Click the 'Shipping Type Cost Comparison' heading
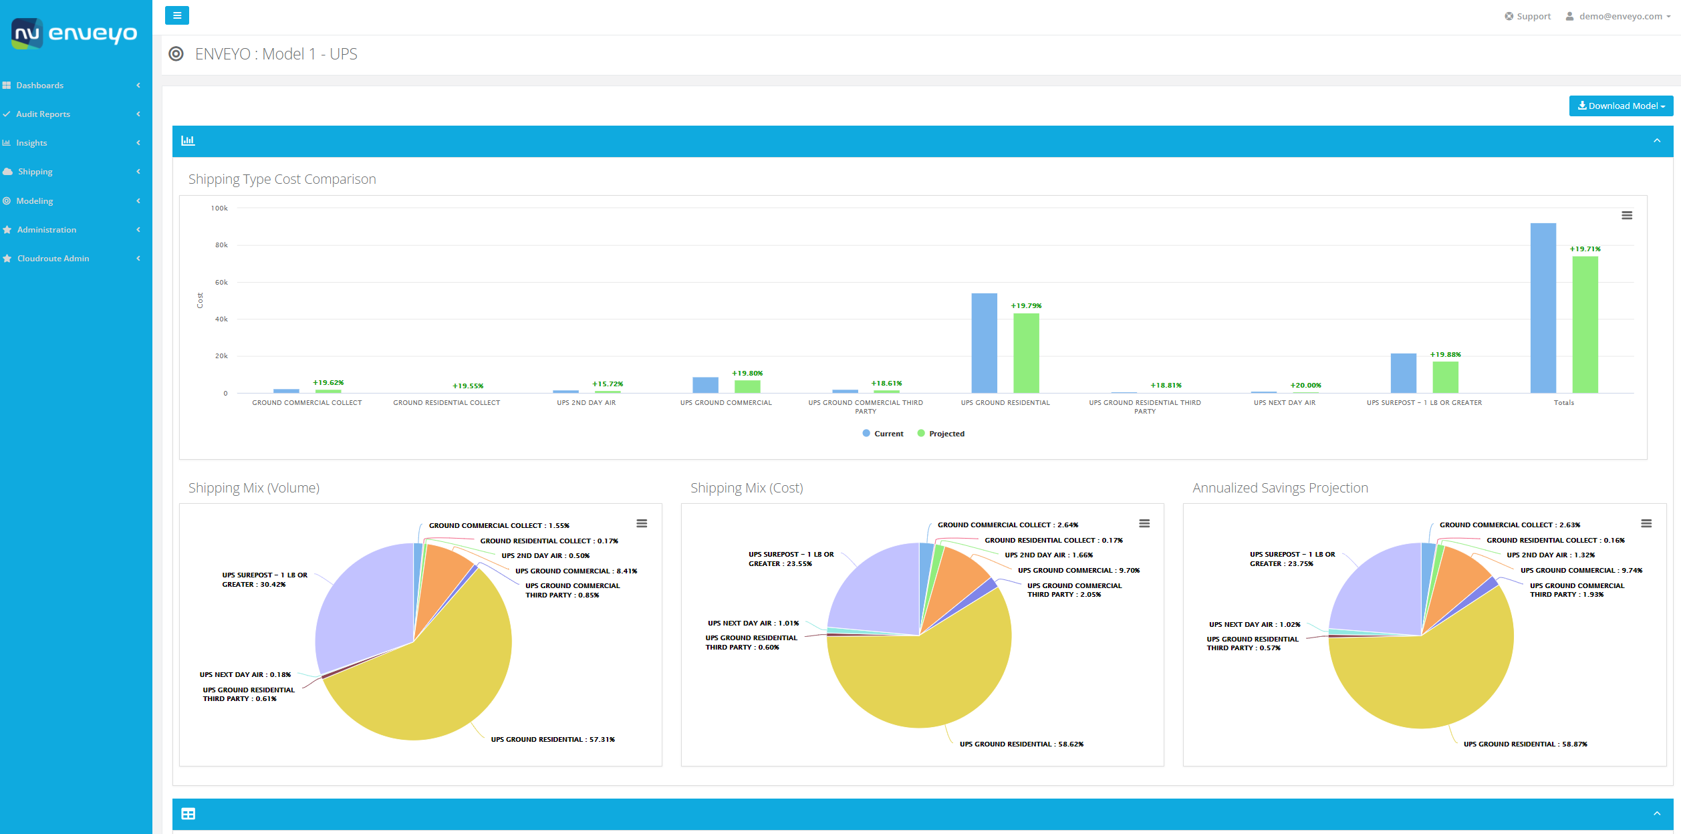 pyautogui.click(x=282, y=179)
